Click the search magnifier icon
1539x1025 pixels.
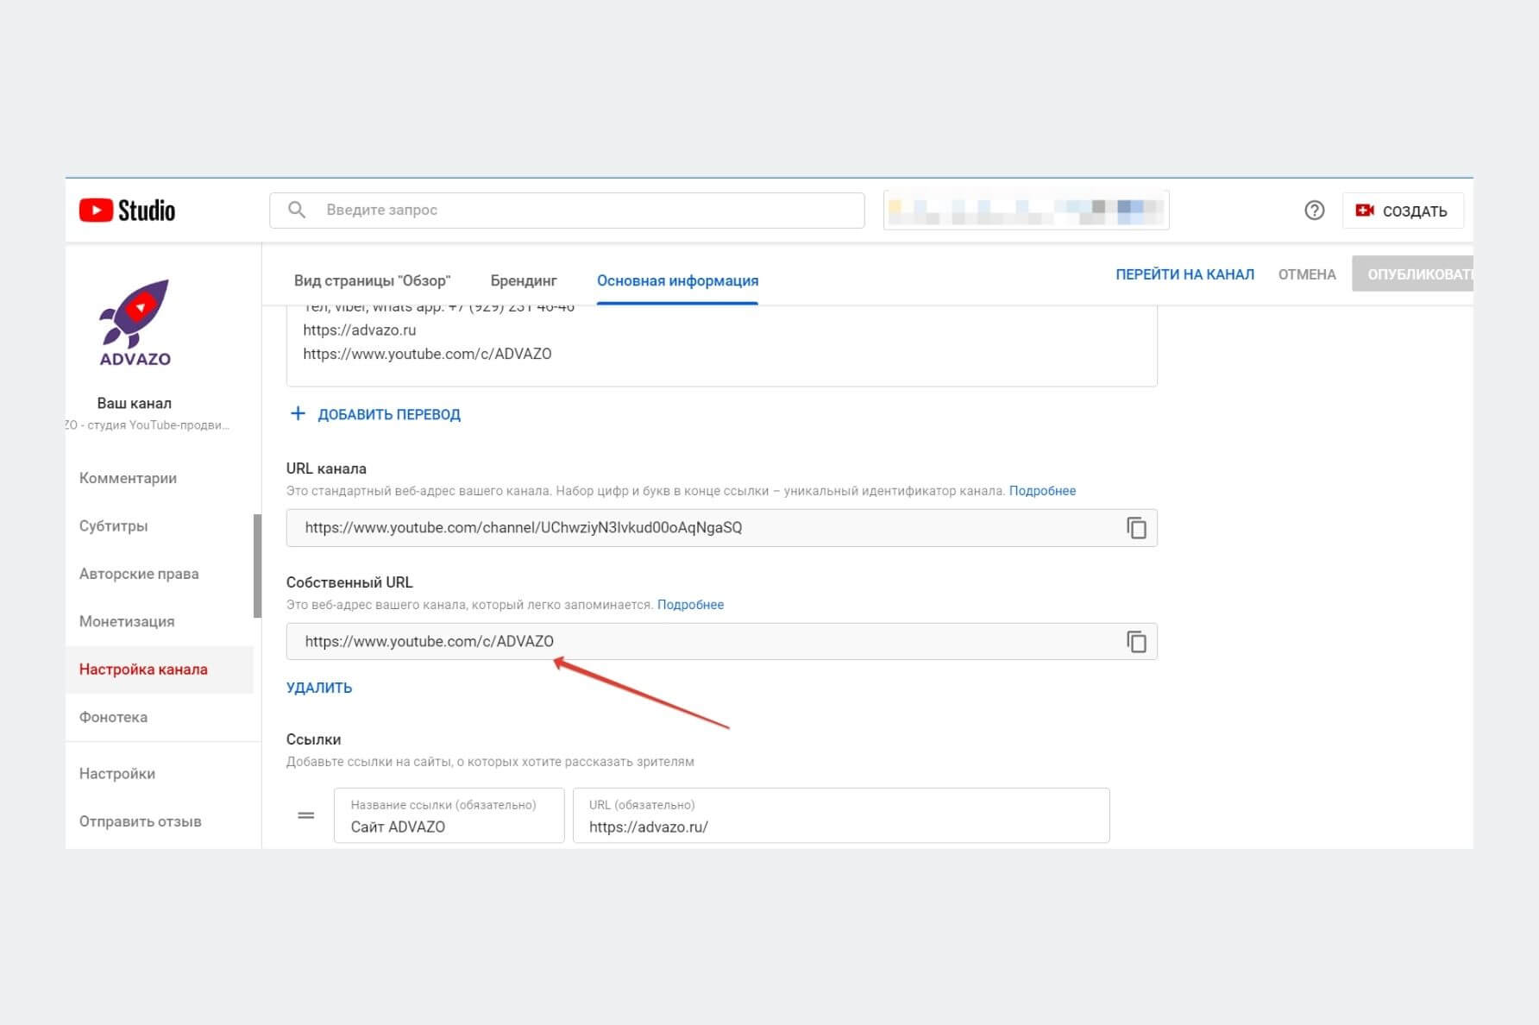pos(297,210)
